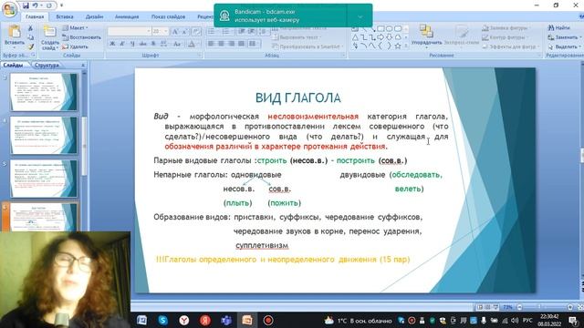Open the Анимация ribbon tab
Viewport: 584px width, 328px height.
tap(127, 16)
